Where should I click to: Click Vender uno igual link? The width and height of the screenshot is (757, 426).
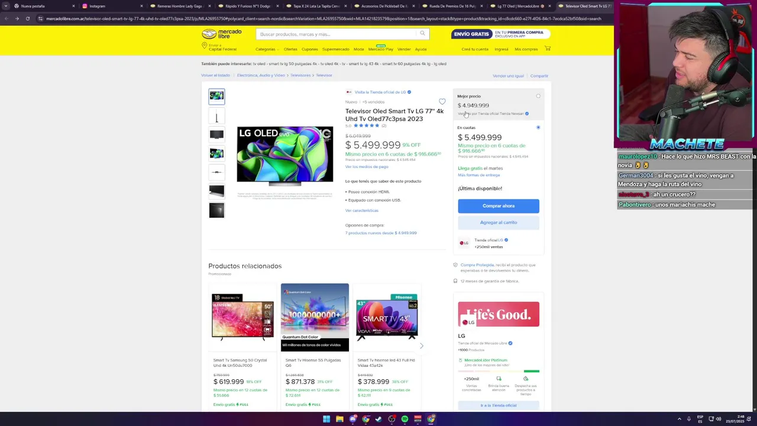click(509, 76)
